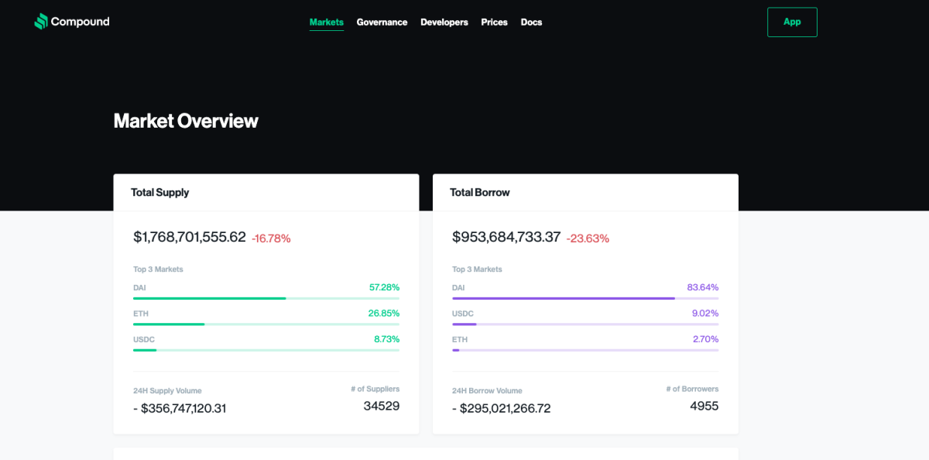Viewport: 929px width, 460px height.
Task: Select the Total Supply card header
Action: pos(159,193)
